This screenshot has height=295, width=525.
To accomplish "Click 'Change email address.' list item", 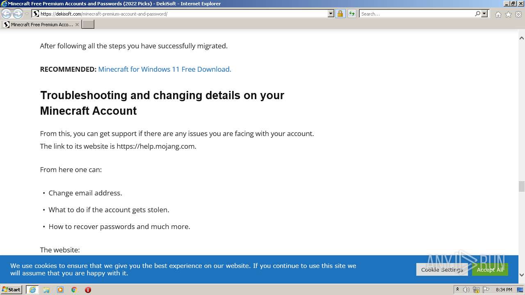I will point(85,193).
